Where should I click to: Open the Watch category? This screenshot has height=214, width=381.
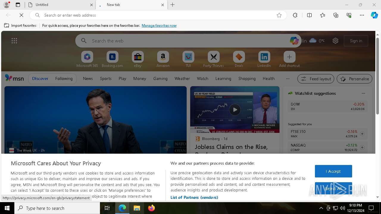coord(203,78)
